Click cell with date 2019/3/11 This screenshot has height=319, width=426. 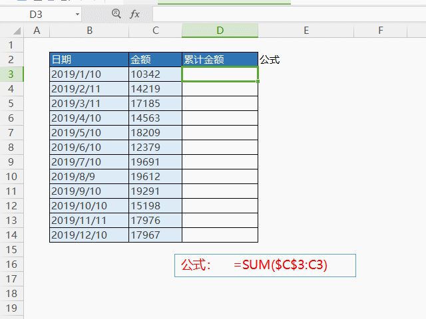(x=89, y=104)
